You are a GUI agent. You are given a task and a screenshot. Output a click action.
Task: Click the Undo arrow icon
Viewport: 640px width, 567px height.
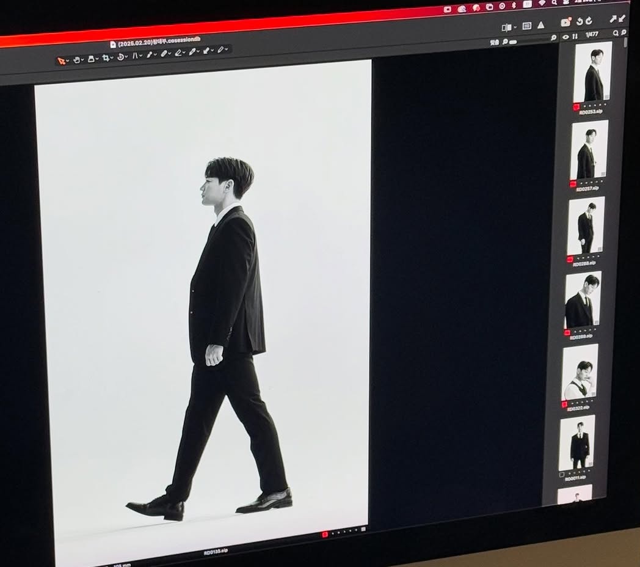tap(580, 21)
